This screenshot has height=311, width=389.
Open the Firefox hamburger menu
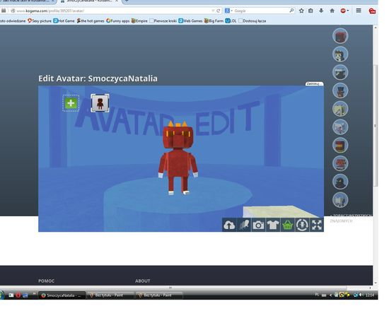tap(359, 11)
